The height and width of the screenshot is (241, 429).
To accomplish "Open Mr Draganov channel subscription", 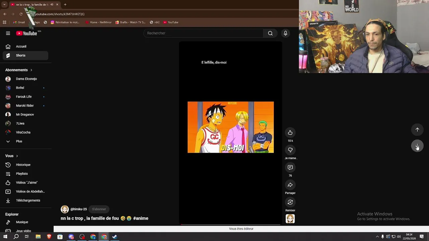I will click(25, 114).
